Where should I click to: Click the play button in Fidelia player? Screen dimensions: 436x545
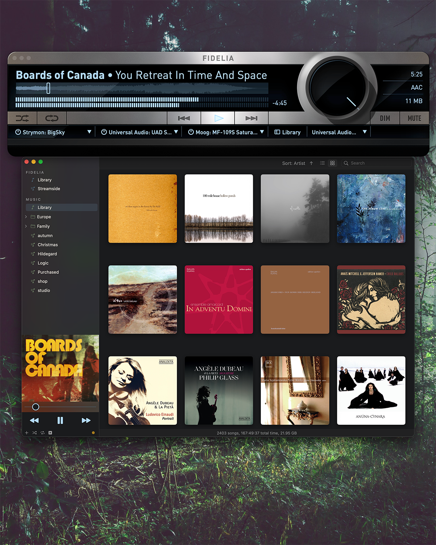coord(218,118)
